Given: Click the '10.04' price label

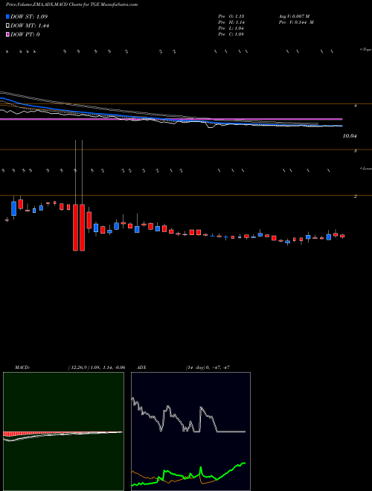Looking at the screenshot, I should [350, 136].
